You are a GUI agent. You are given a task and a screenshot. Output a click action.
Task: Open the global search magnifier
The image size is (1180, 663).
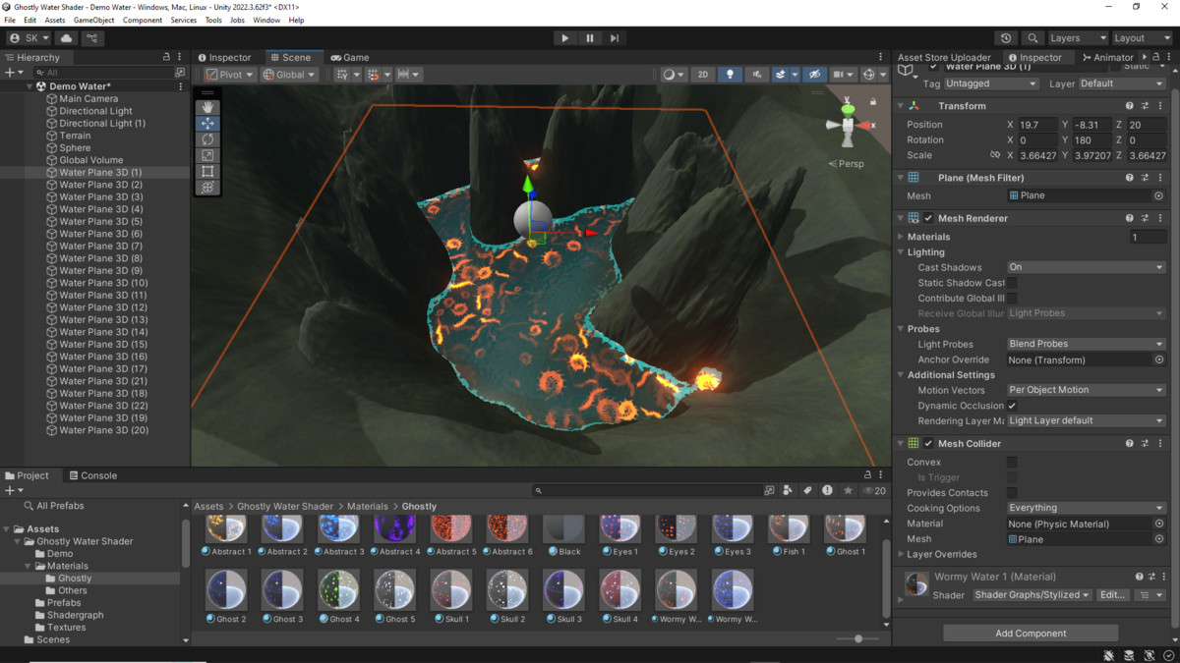(x=1032, y=38)
